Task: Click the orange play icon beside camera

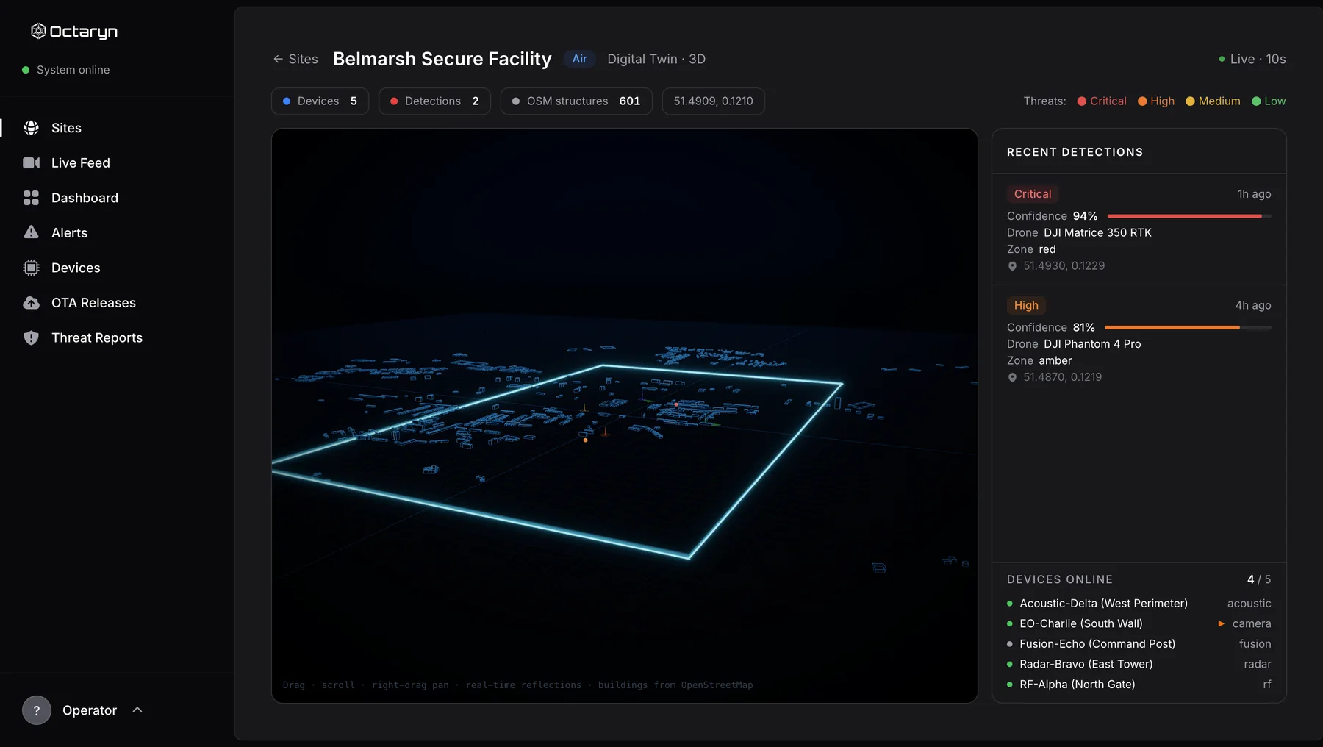Action: (1221, 623)
